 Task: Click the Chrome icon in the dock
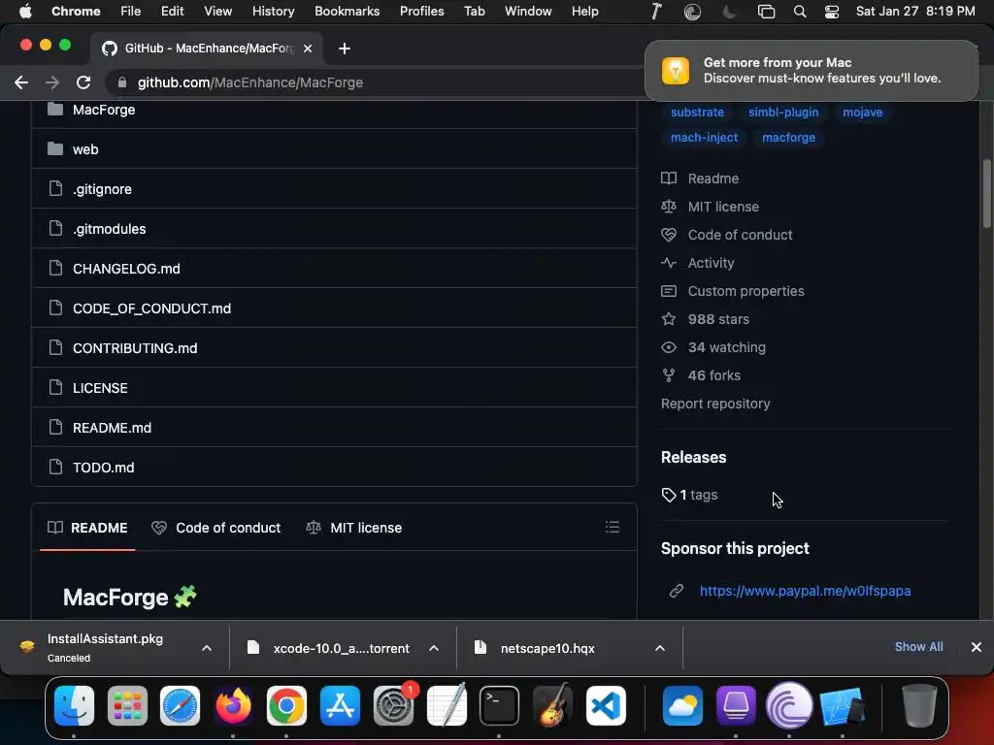286,706
